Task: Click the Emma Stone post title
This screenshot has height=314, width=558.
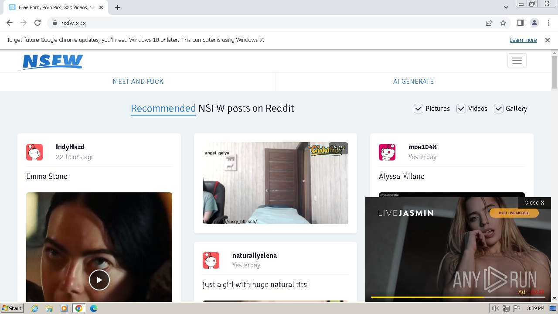Action: 47,176
